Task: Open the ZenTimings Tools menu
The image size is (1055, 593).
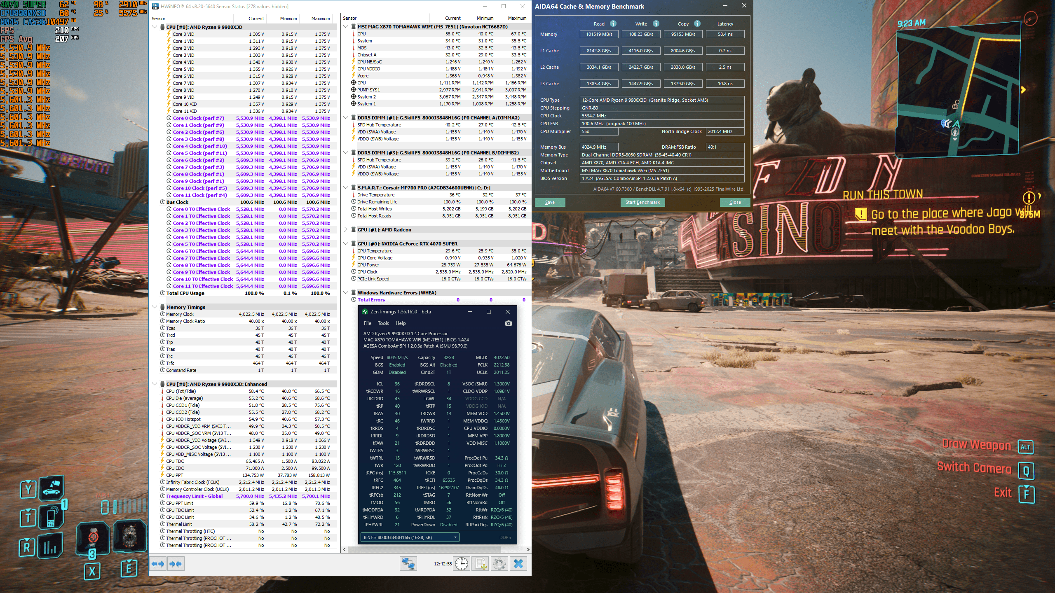Action: 383,323
